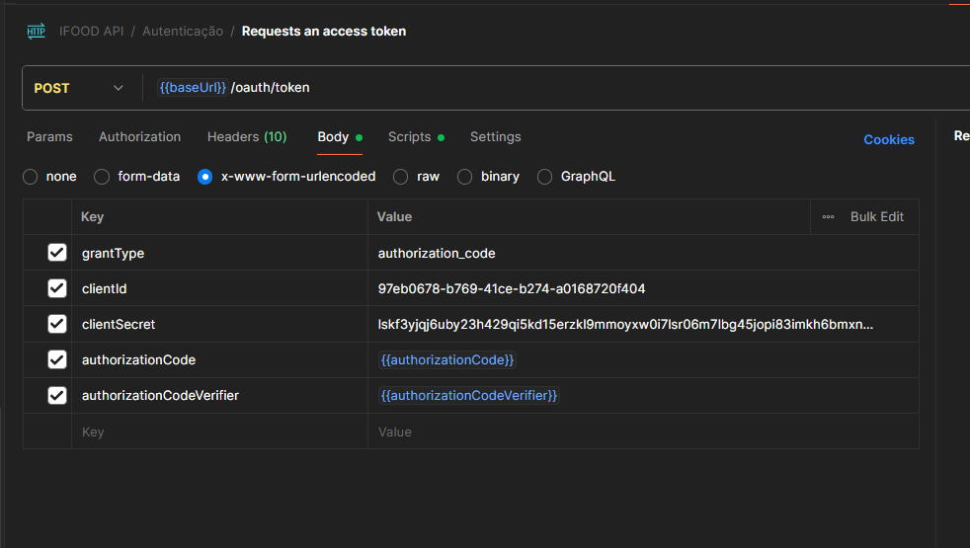Pick the none body option

click(31, 177)
